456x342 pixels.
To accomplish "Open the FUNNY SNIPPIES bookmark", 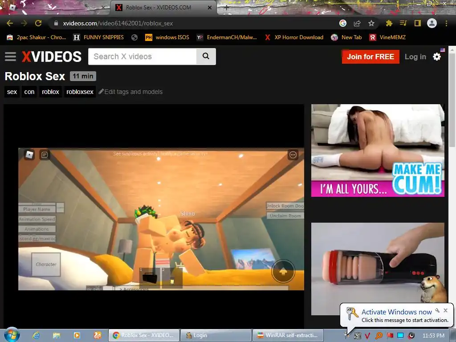I will coord(98,37).
